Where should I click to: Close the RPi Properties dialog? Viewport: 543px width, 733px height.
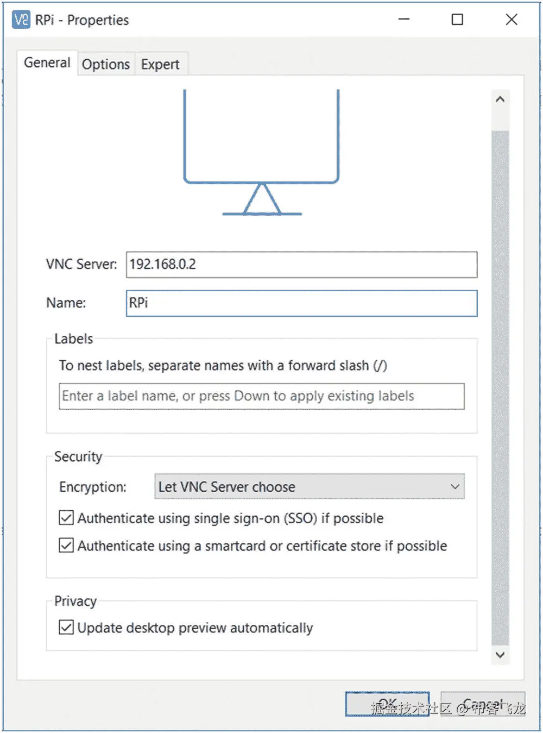pos(512,20)
